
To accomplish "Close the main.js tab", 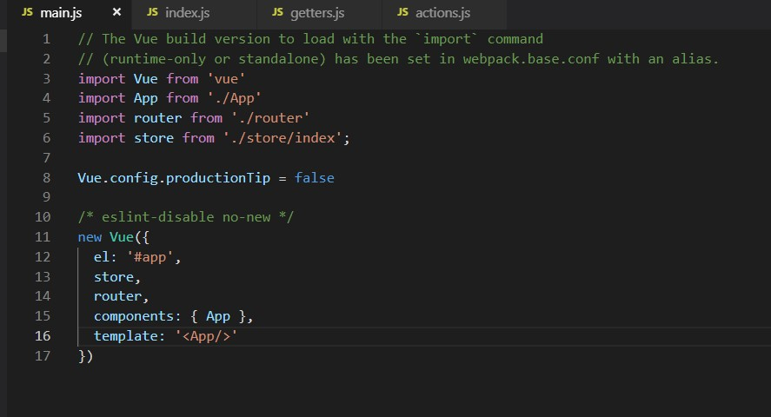I will point(116,12).
